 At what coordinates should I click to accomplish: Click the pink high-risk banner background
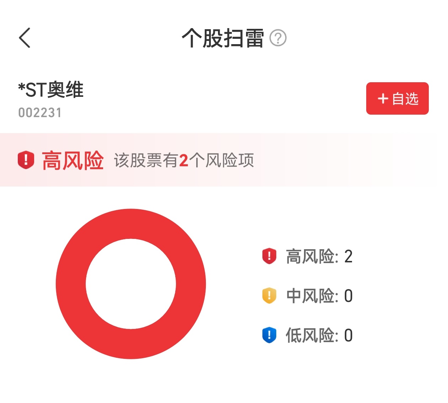point(338,160)
